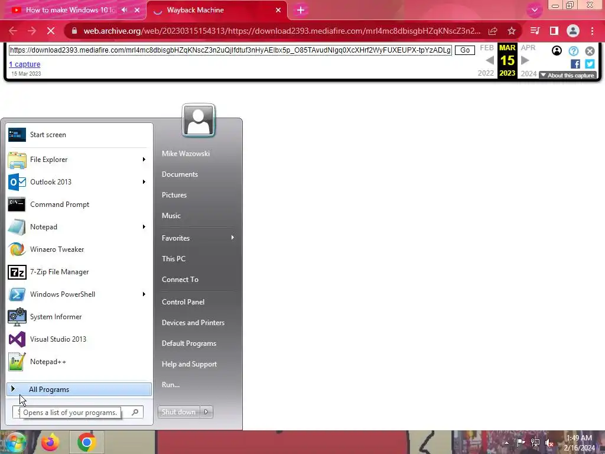The image size is (605, 454).
Task: Open Chrome three-dot menu
Action: pos(592,31)
